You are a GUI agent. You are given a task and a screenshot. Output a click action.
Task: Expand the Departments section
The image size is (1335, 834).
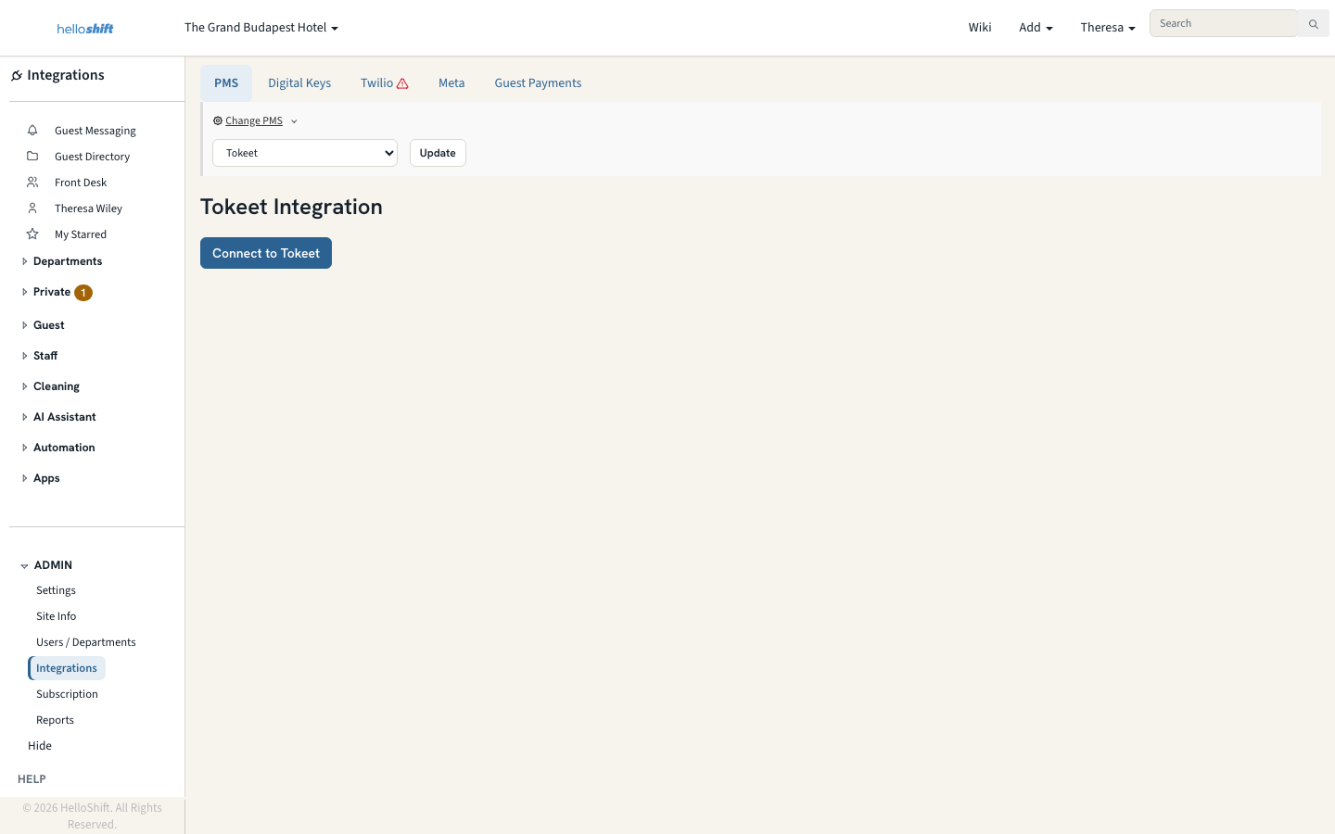[24, 261]
